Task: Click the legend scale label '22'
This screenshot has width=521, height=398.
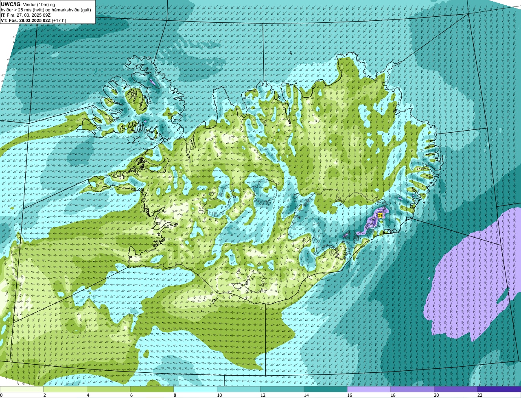Action: tap(480, 395)
